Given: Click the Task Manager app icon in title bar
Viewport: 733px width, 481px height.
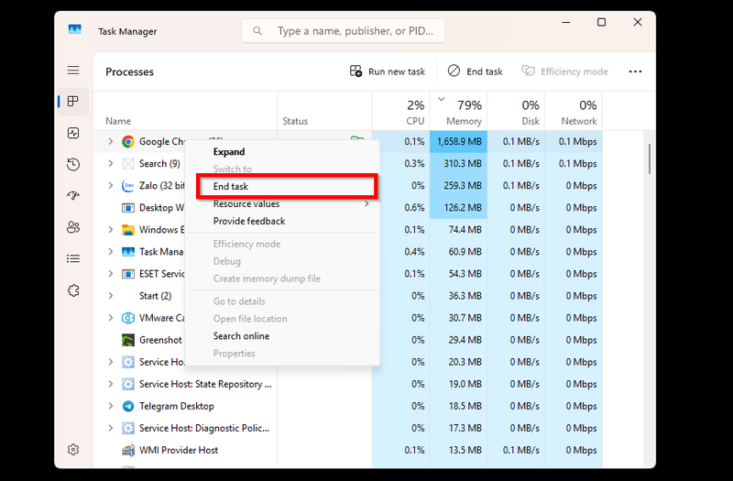Looking at the screenshot, I should (75, 30).
